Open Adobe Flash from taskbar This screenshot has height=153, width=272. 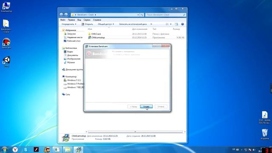click(x=36, y=150)
